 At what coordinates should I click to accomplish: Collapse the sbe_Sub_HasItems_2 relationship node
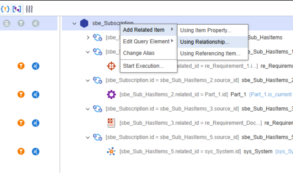[x=88, y=80]
